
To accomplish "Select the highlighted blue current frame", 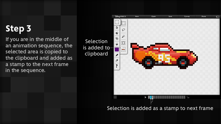I will pos(151,97).
